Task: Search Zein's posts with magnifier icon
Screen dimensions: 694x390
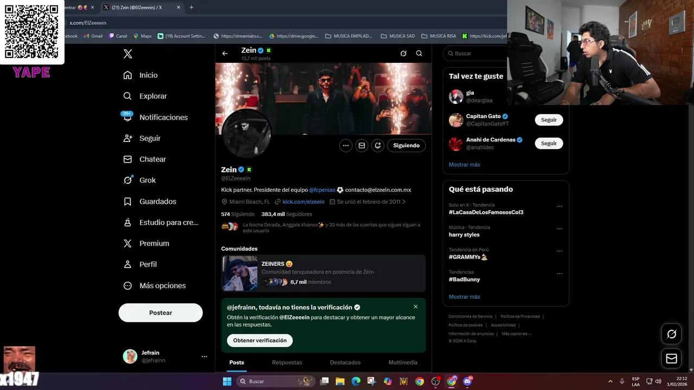Action: 419,54
